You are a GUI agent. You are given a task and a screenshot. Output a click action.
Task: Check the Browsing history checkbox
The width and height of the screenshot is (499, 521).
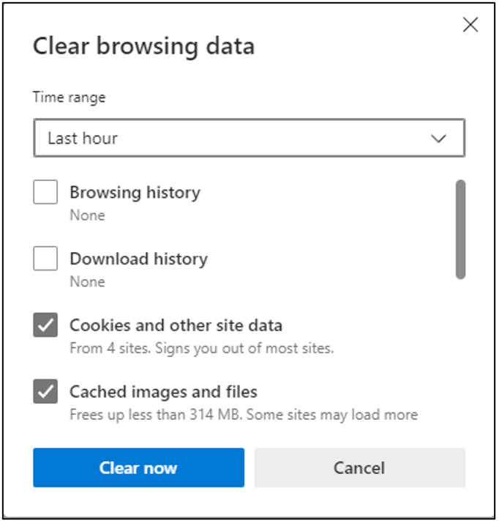coord(45,192)
